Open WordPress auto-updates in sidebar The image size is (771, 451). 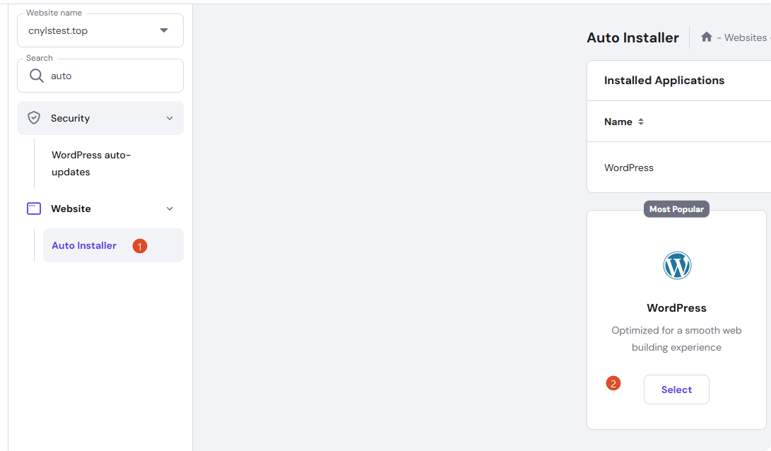91,163
